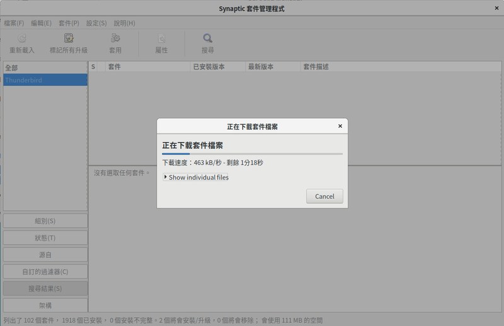Click the 重新載入 reload toolbar icon
504x326 pixels.
(x=22, y=38)
